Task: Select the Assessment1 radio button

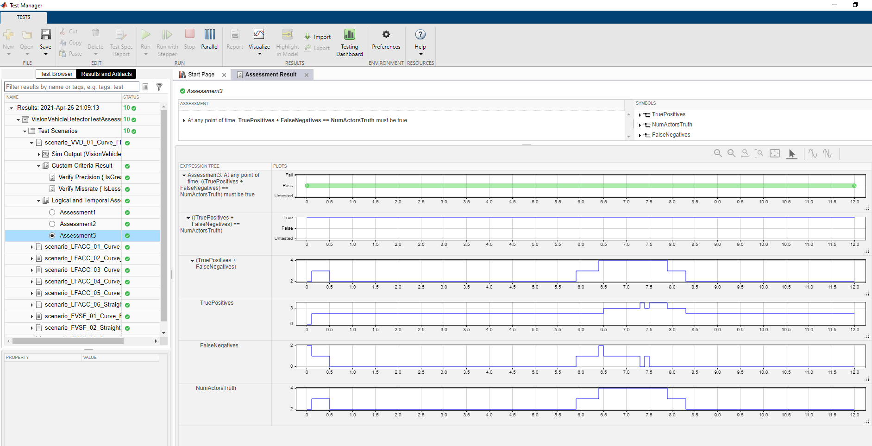Action: 52,213
